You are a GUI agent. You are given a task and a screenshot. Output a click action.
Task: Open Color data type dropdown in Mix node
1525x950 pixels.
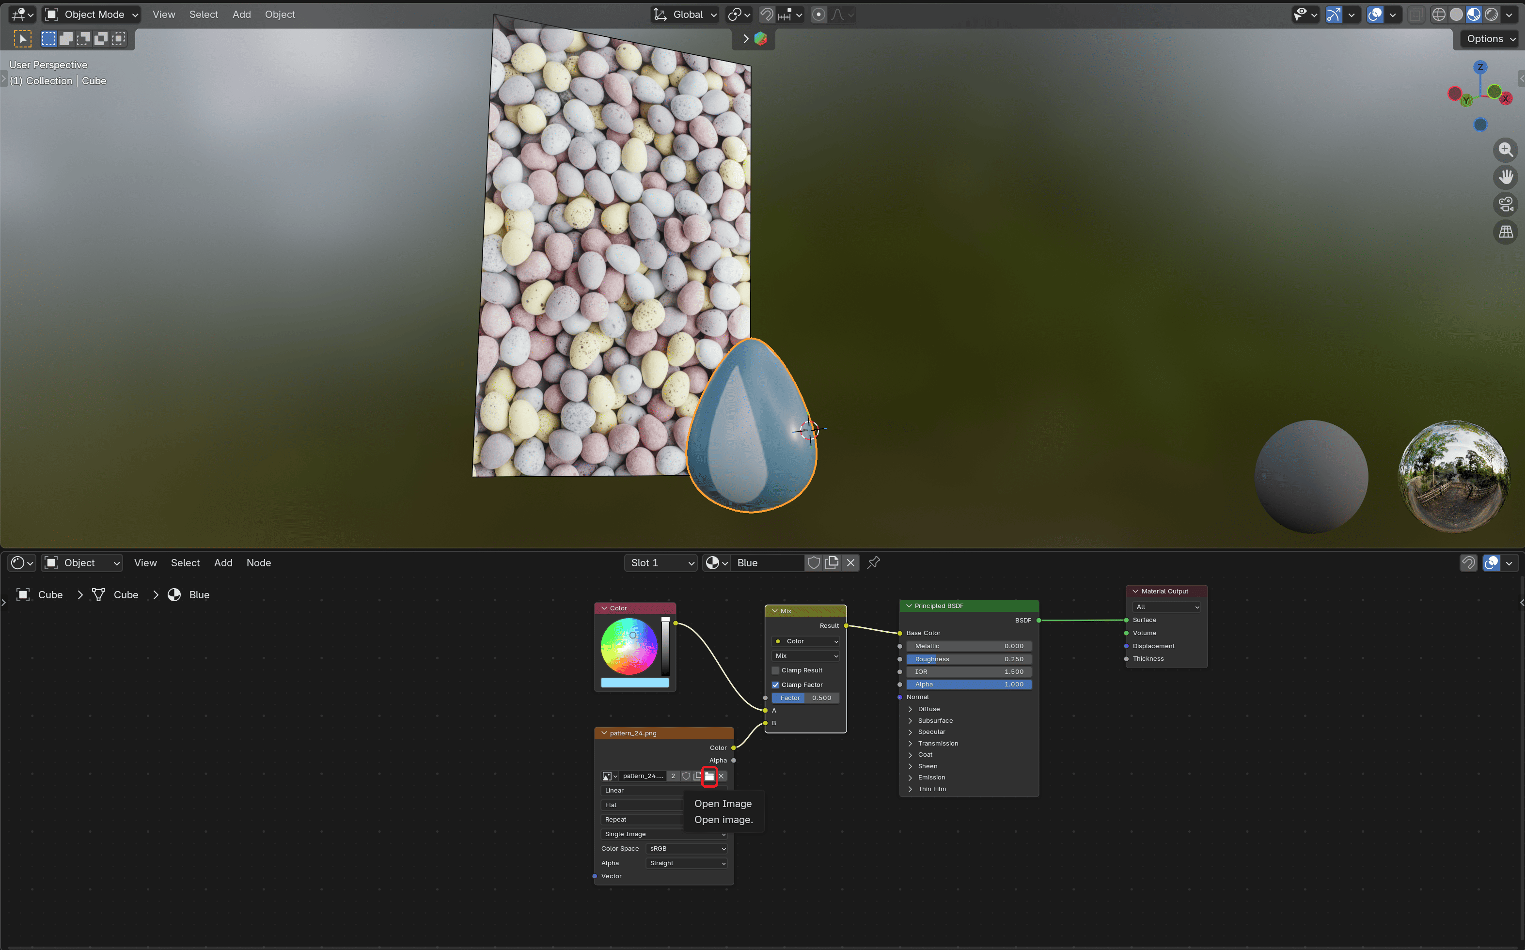click(805, 641)
